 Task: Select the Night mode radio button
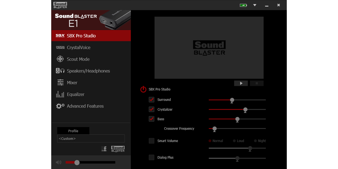coord(255,141)
